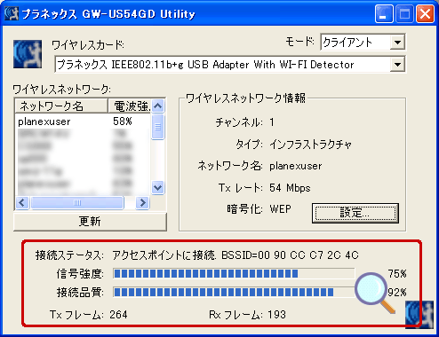The width and height of the screenshot is (439, 337).
Task: Click the チャンネル 1 value
Action: pyautogui.click(x=272, y=122)
